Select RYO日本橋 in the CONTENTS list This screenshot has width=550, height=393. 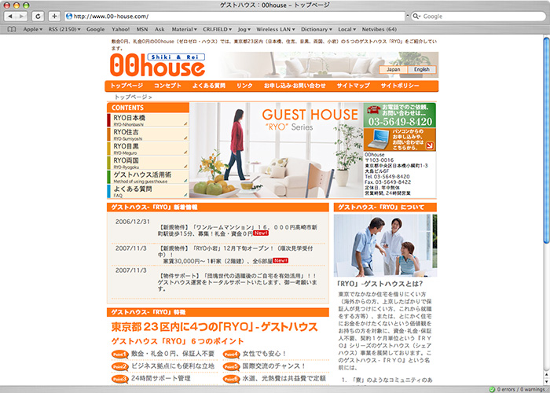point(148,120)
